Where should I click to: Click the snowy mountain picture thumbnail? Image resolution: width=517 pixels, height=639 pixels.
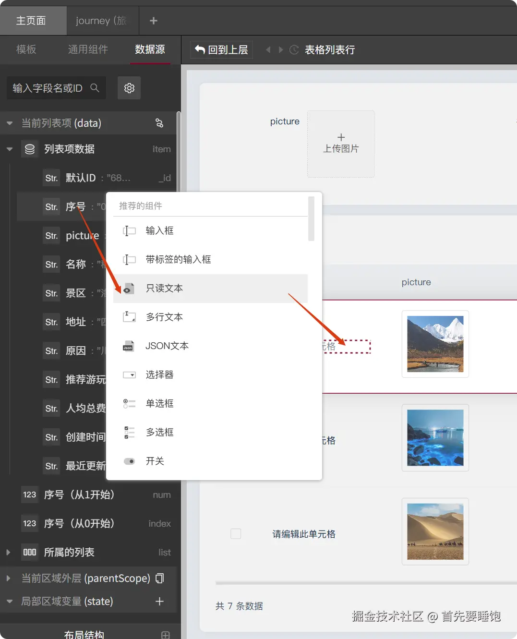[x=435, y=344]
